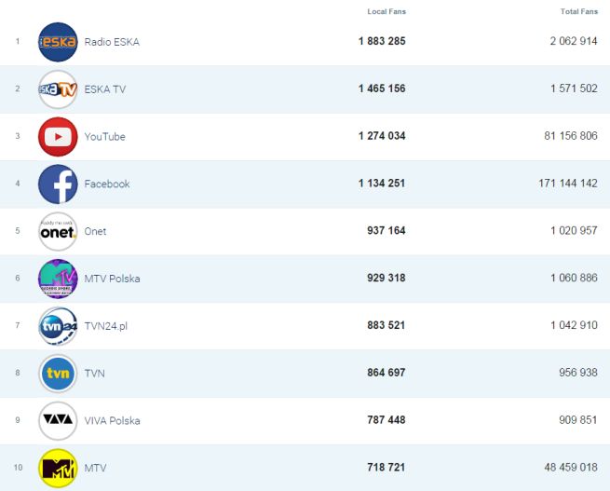Sort by Local Fans column header
Screen dimensions: 610x491
click(x=386, y=11)
